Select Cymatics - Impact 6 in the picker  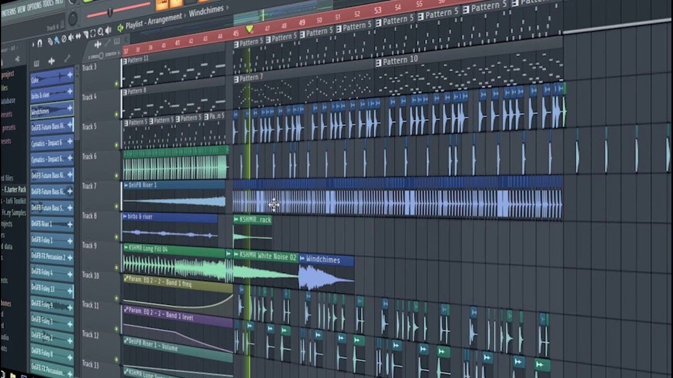coord(52,143)
